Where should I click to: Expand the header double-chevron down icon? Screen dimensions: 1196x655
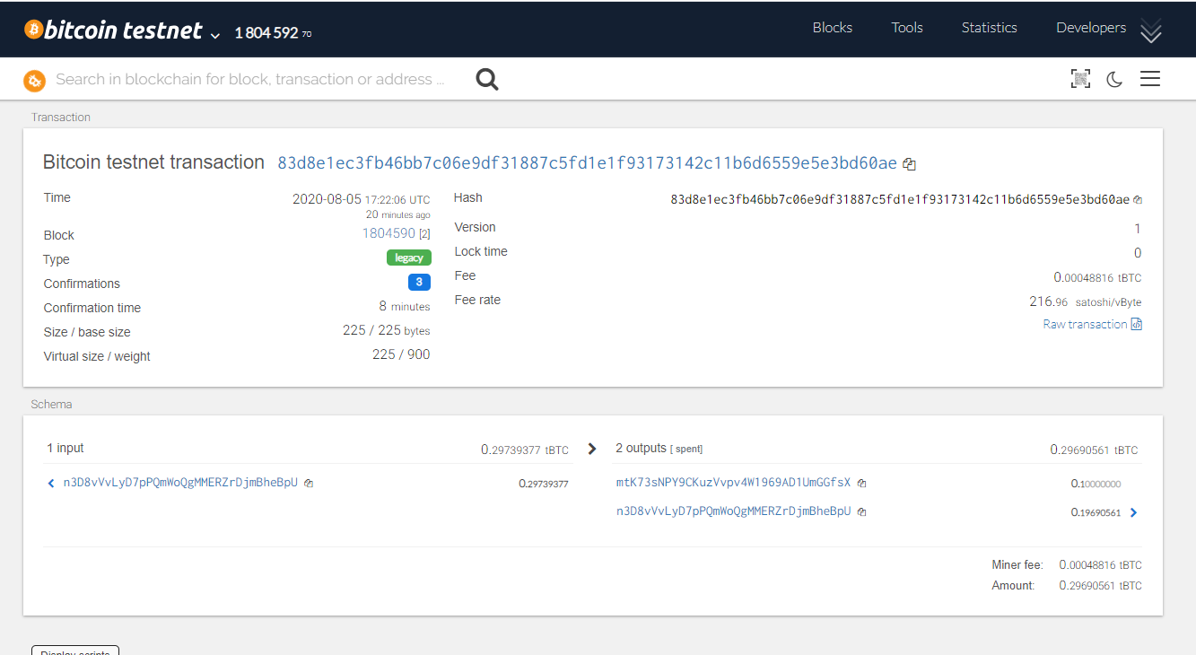(1151, 31)
